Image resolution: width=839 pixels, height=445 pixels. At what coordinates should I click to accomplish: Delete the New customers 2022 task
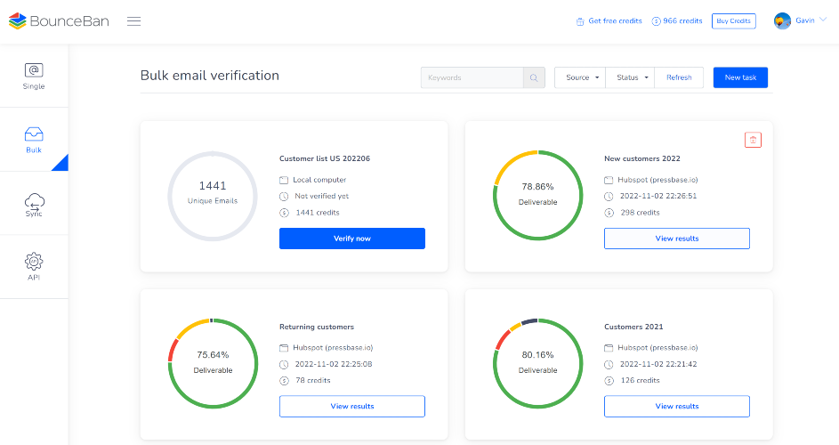[753, 140]
